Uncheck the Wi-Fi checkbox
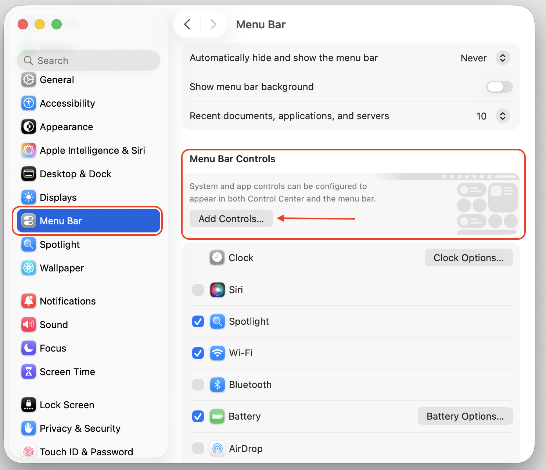 (x=198, y=353)
